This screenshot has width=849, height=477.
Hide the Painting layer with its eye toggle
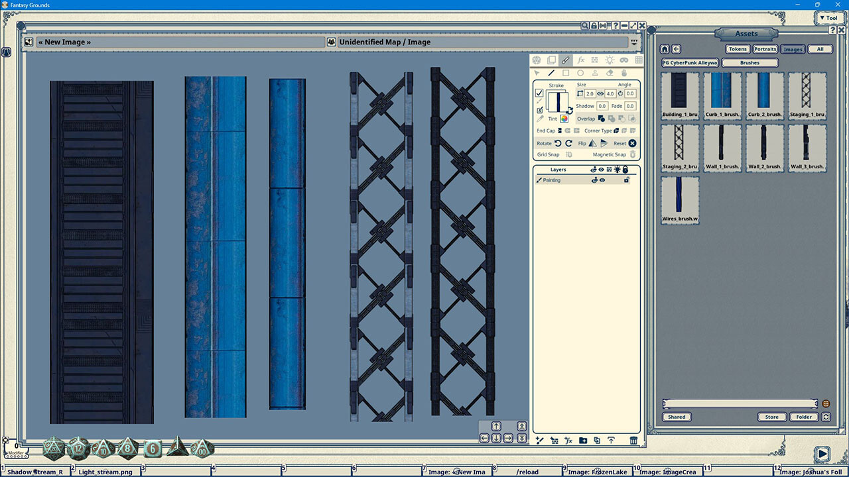602,180
